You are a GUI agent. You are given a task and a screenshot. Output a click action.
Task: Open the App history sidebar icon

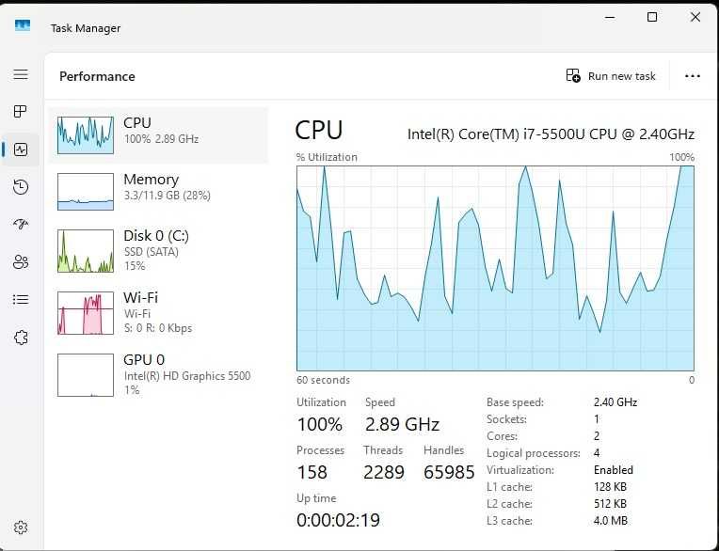point(21,187)
